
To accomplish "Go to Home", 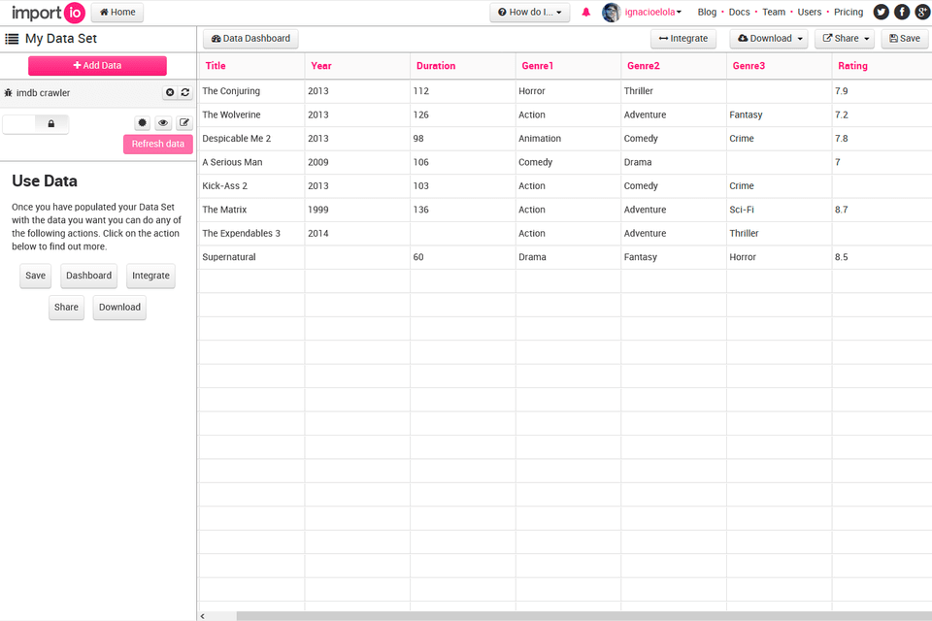I will coord(117,12).
